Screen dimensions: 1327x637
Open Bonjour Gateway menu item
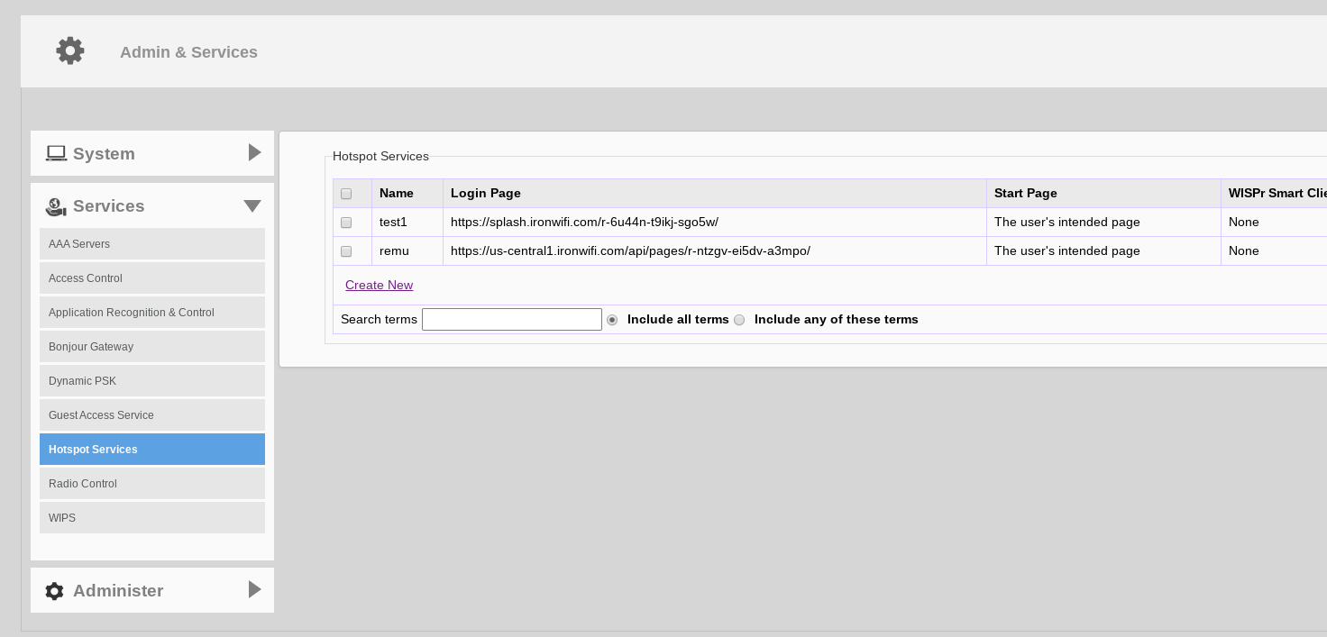[x=152, y=347]
